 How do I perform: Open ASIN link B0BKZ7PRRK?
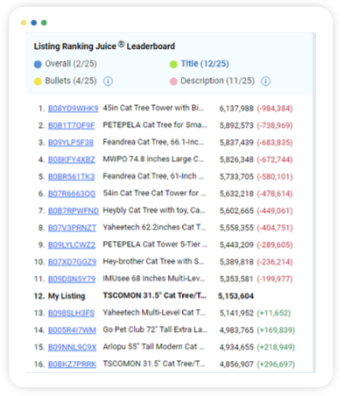[72, 364]
